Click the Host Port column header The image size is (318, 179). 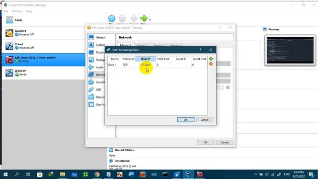pyautogui.click(x=163, y=59)
